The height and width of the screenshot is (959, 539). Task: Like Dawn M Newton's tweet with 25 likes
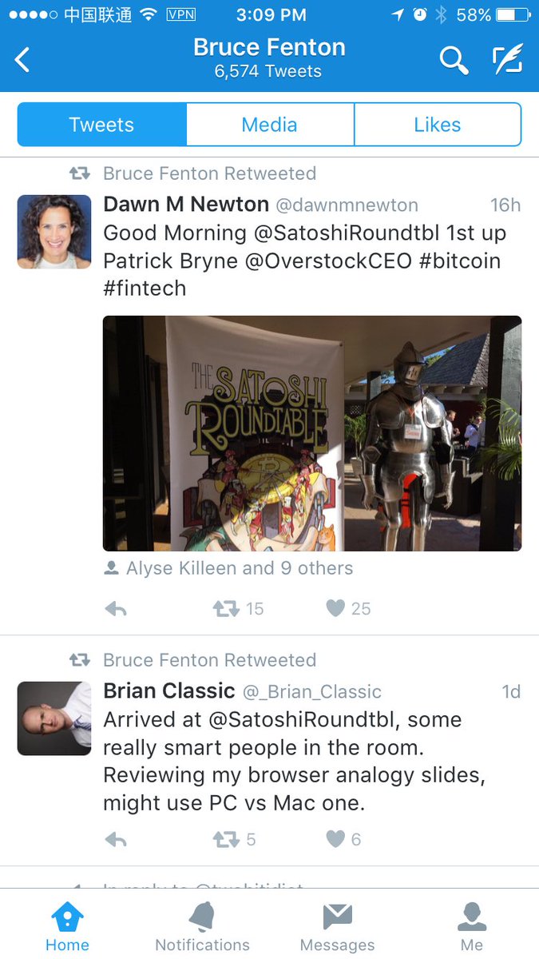(336, 609)
